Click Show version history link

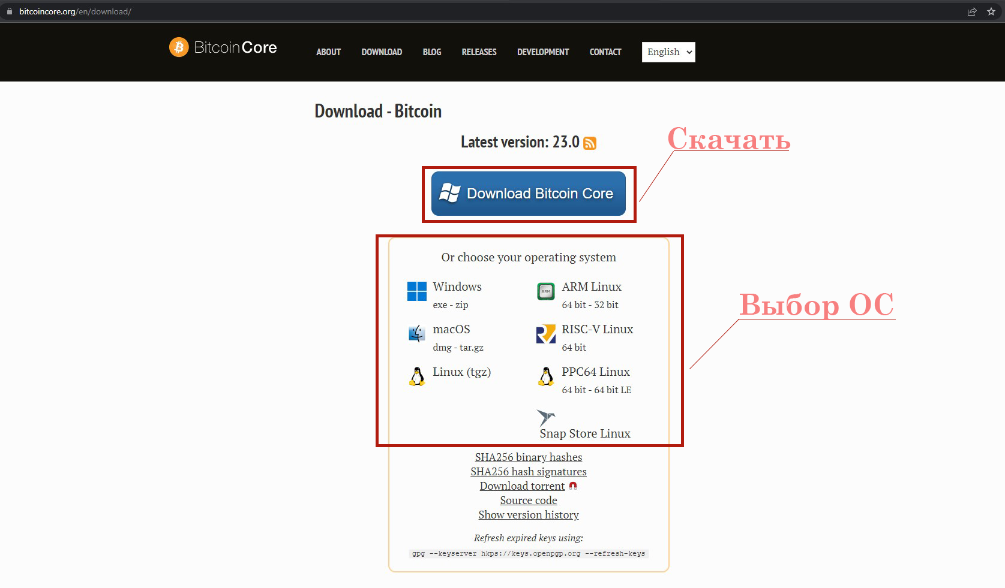click(x=529, y=515)
